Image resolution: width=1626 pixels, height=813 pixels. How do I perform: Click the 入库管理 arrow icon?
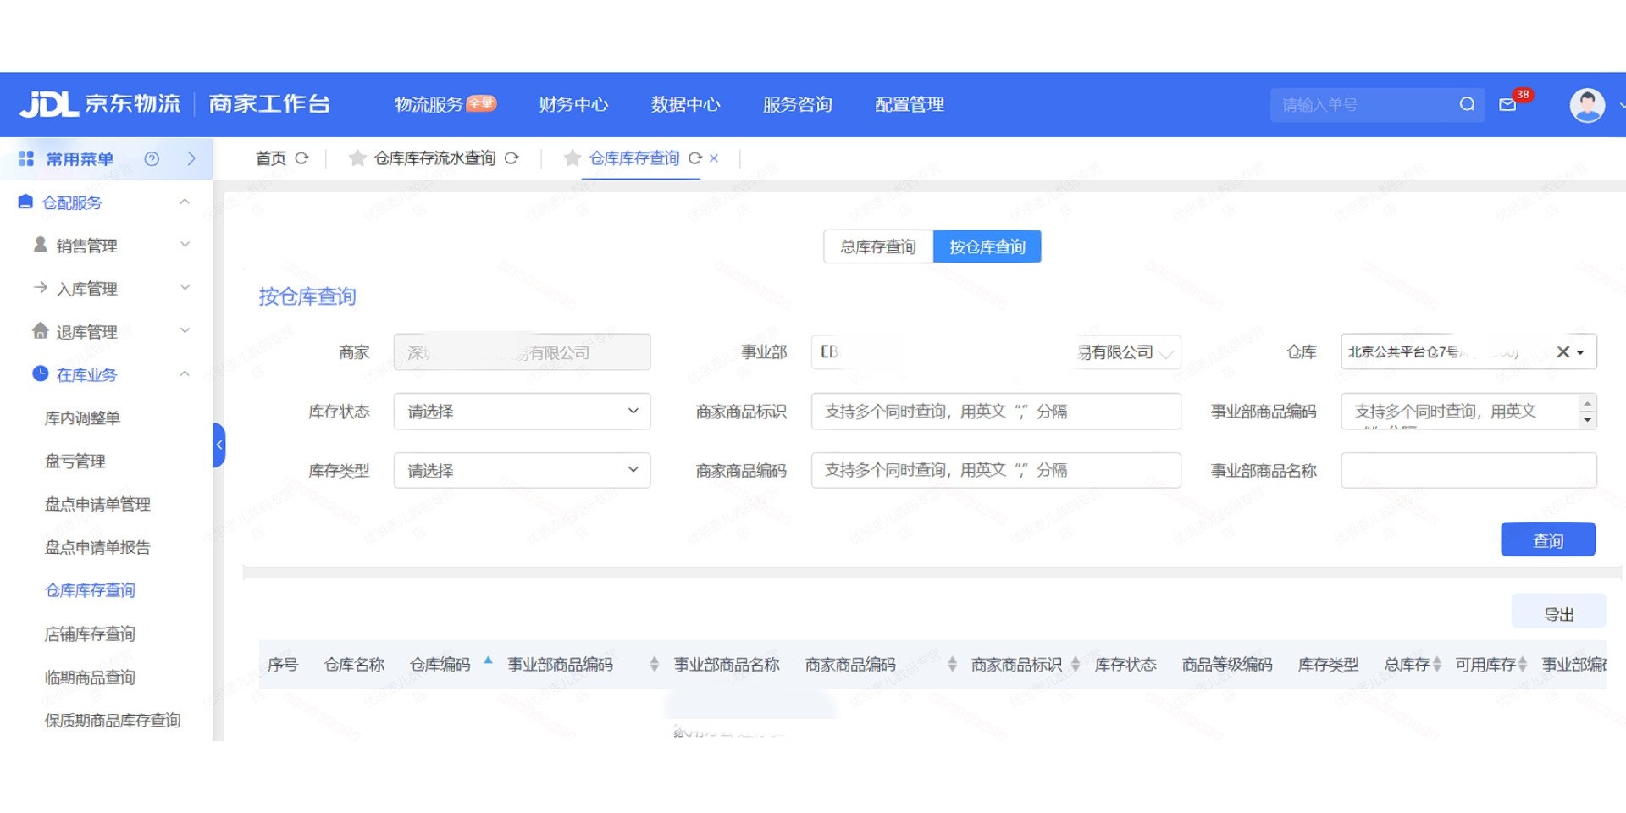(40, 288)
